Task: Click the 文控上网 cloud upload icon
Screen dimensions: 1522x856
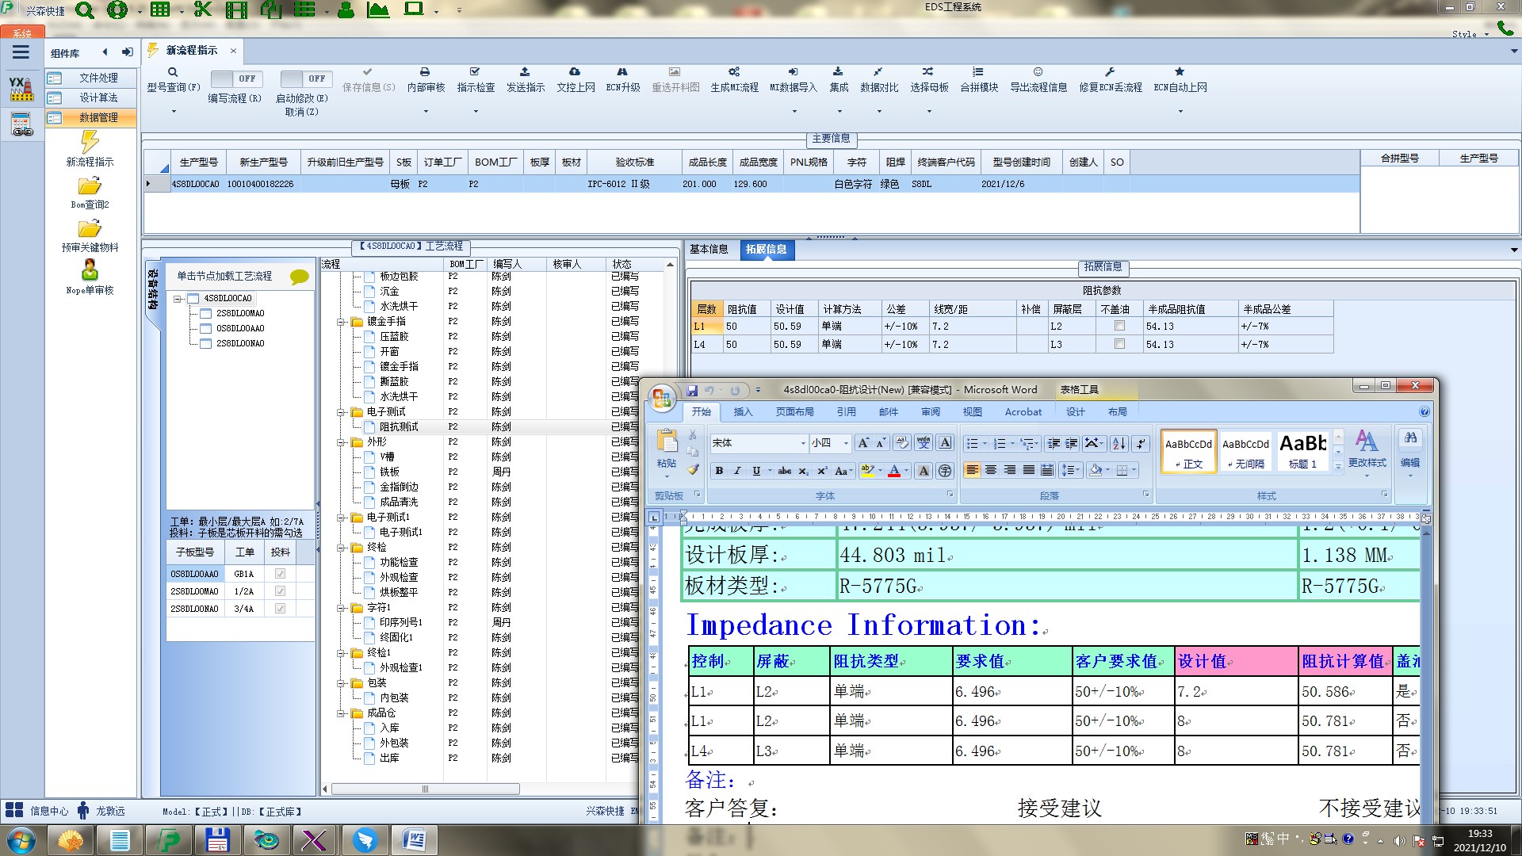Action: click(x=575, y=72)
